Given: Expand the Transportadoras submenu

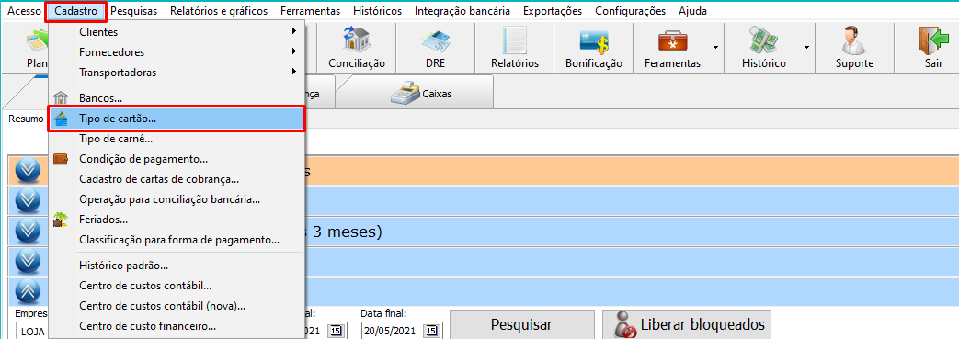Looking at the screenshot, I should coord(177,72).
